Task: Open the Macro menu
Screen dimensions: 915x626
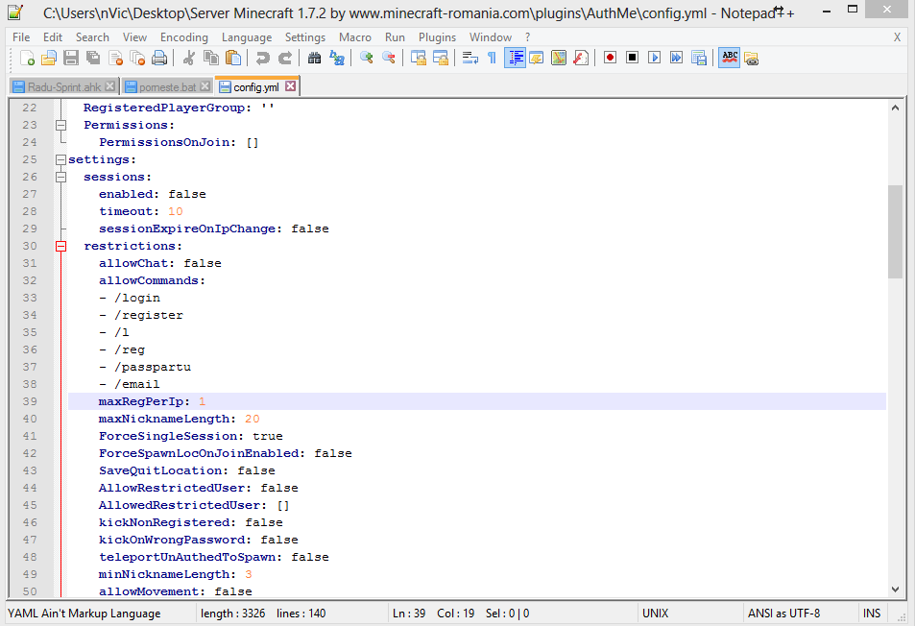Action: pyautogui.click(x=355, y=37)
